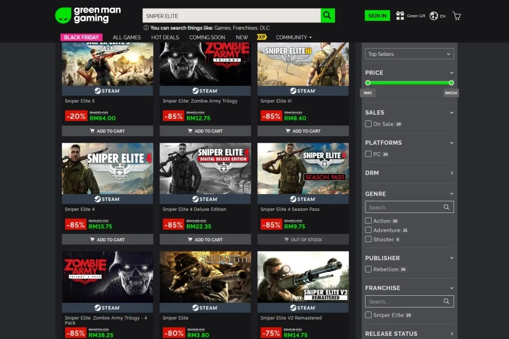Viewport: 509px width, 339px height.
Task: Collapse the Platforms filter section
Action: 451,143
